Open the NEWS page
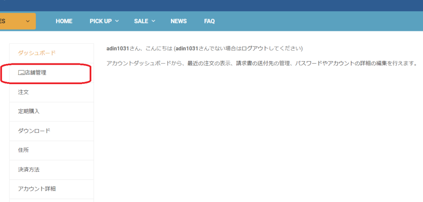 (178, 21)
